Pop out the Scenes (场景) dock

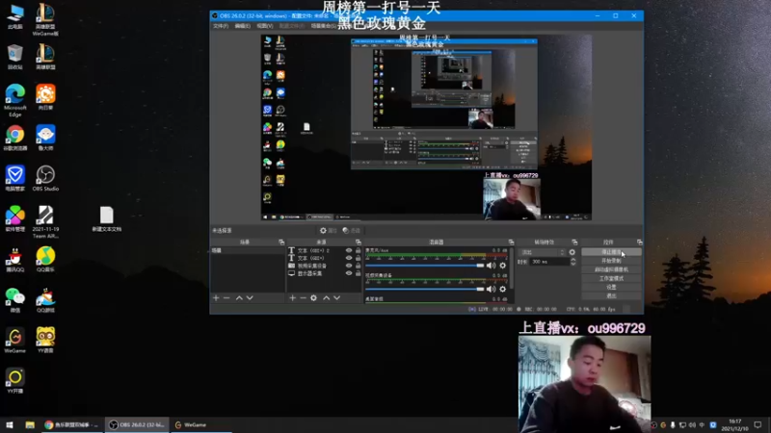pos(281,242)
